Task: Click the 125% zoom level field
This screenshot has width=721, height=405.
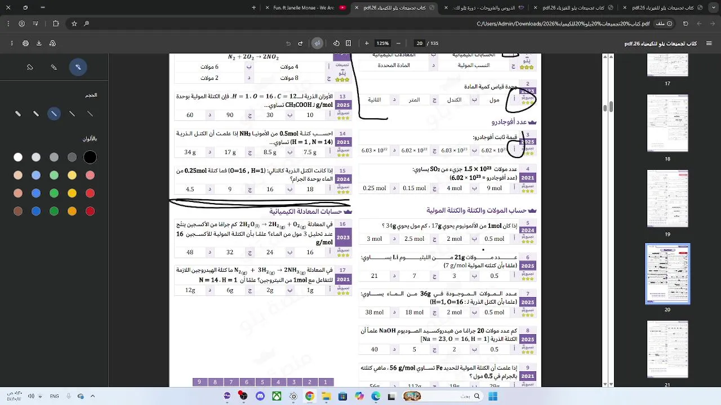Action: [382, 43]
